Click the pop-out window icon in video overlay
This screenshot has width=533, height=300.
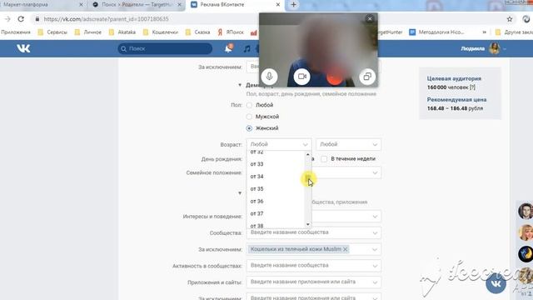(x=367, y=76)
